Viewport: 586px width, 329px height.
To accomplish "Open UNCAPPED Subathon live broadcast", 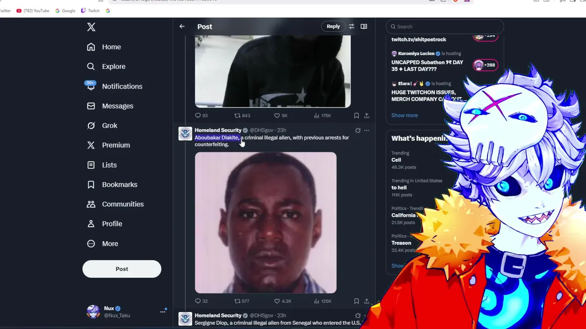I will tap(427, 66).
